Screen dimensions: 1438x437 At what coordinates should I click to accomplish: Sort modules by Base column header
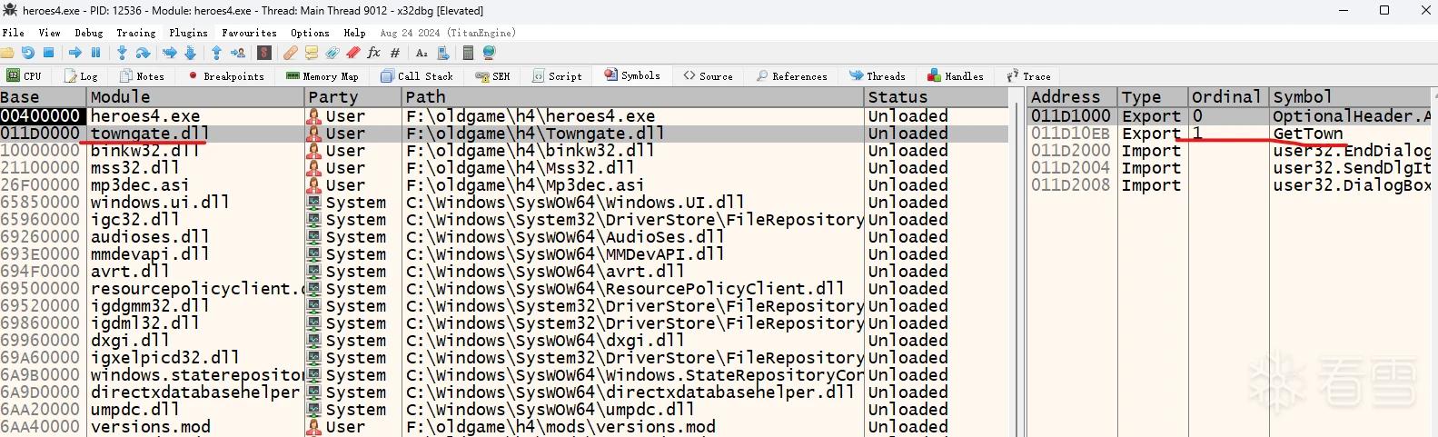[43, 97]
